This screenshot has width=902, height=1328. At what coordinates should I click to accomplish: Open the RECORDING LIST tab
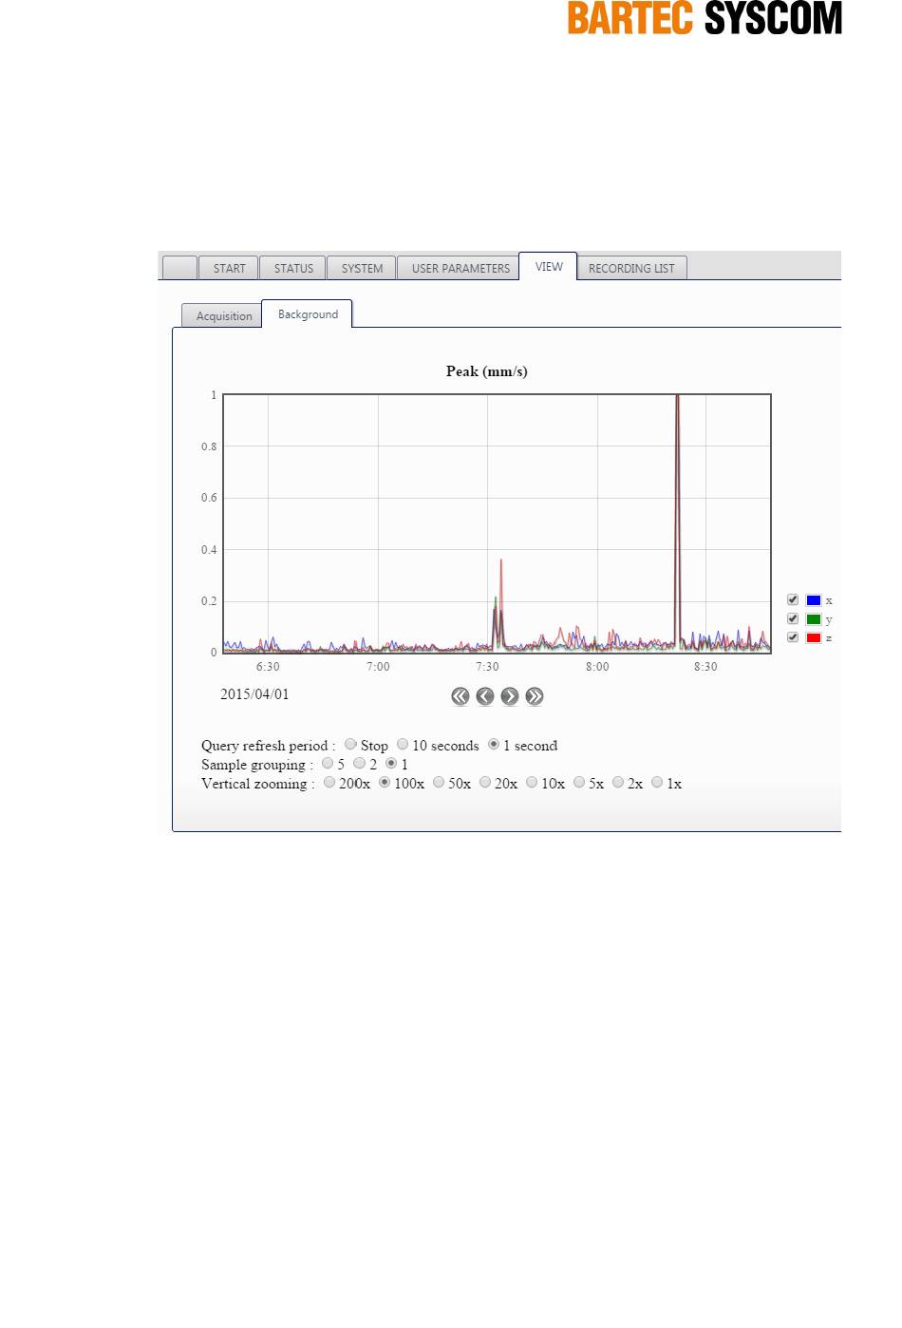[x=631, y=268]
